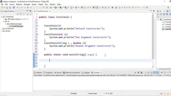
Task: Open the Coverage dropdown arrow
Action: point(63,7)
